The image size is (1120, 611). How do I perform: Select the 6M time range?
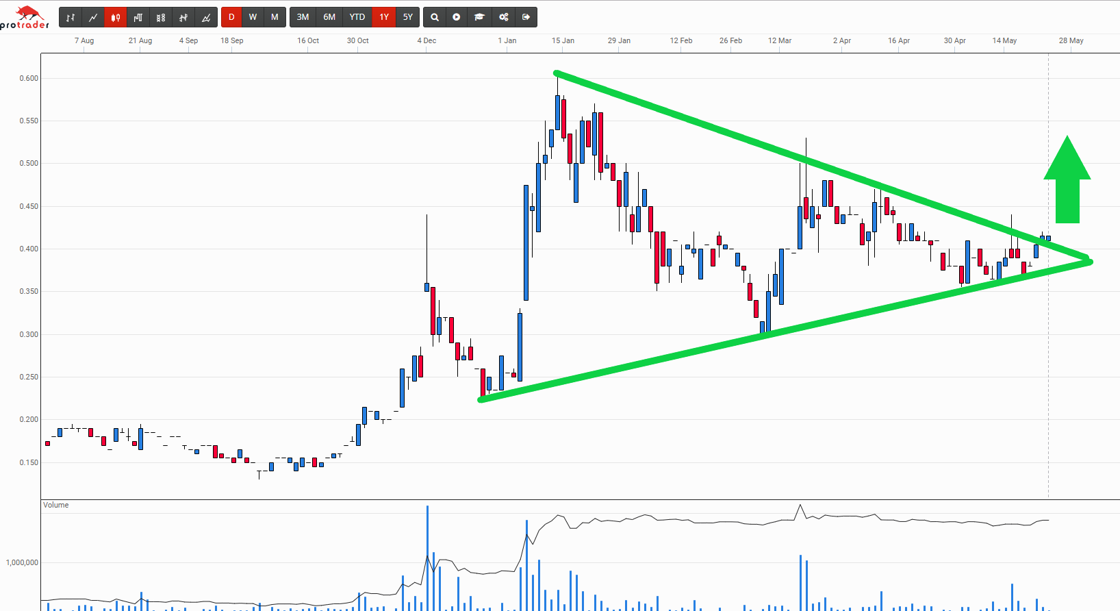click(x=329, y=17)
